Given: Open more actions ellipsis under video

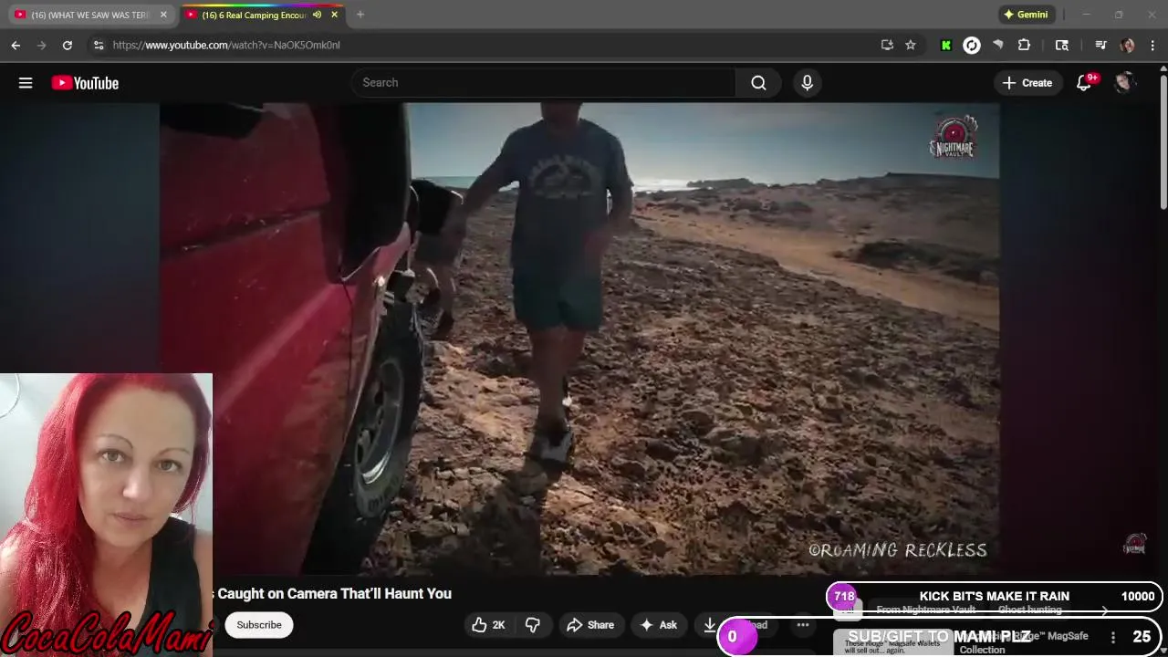Looking at the screenshot, I should [x=803, y=625].
